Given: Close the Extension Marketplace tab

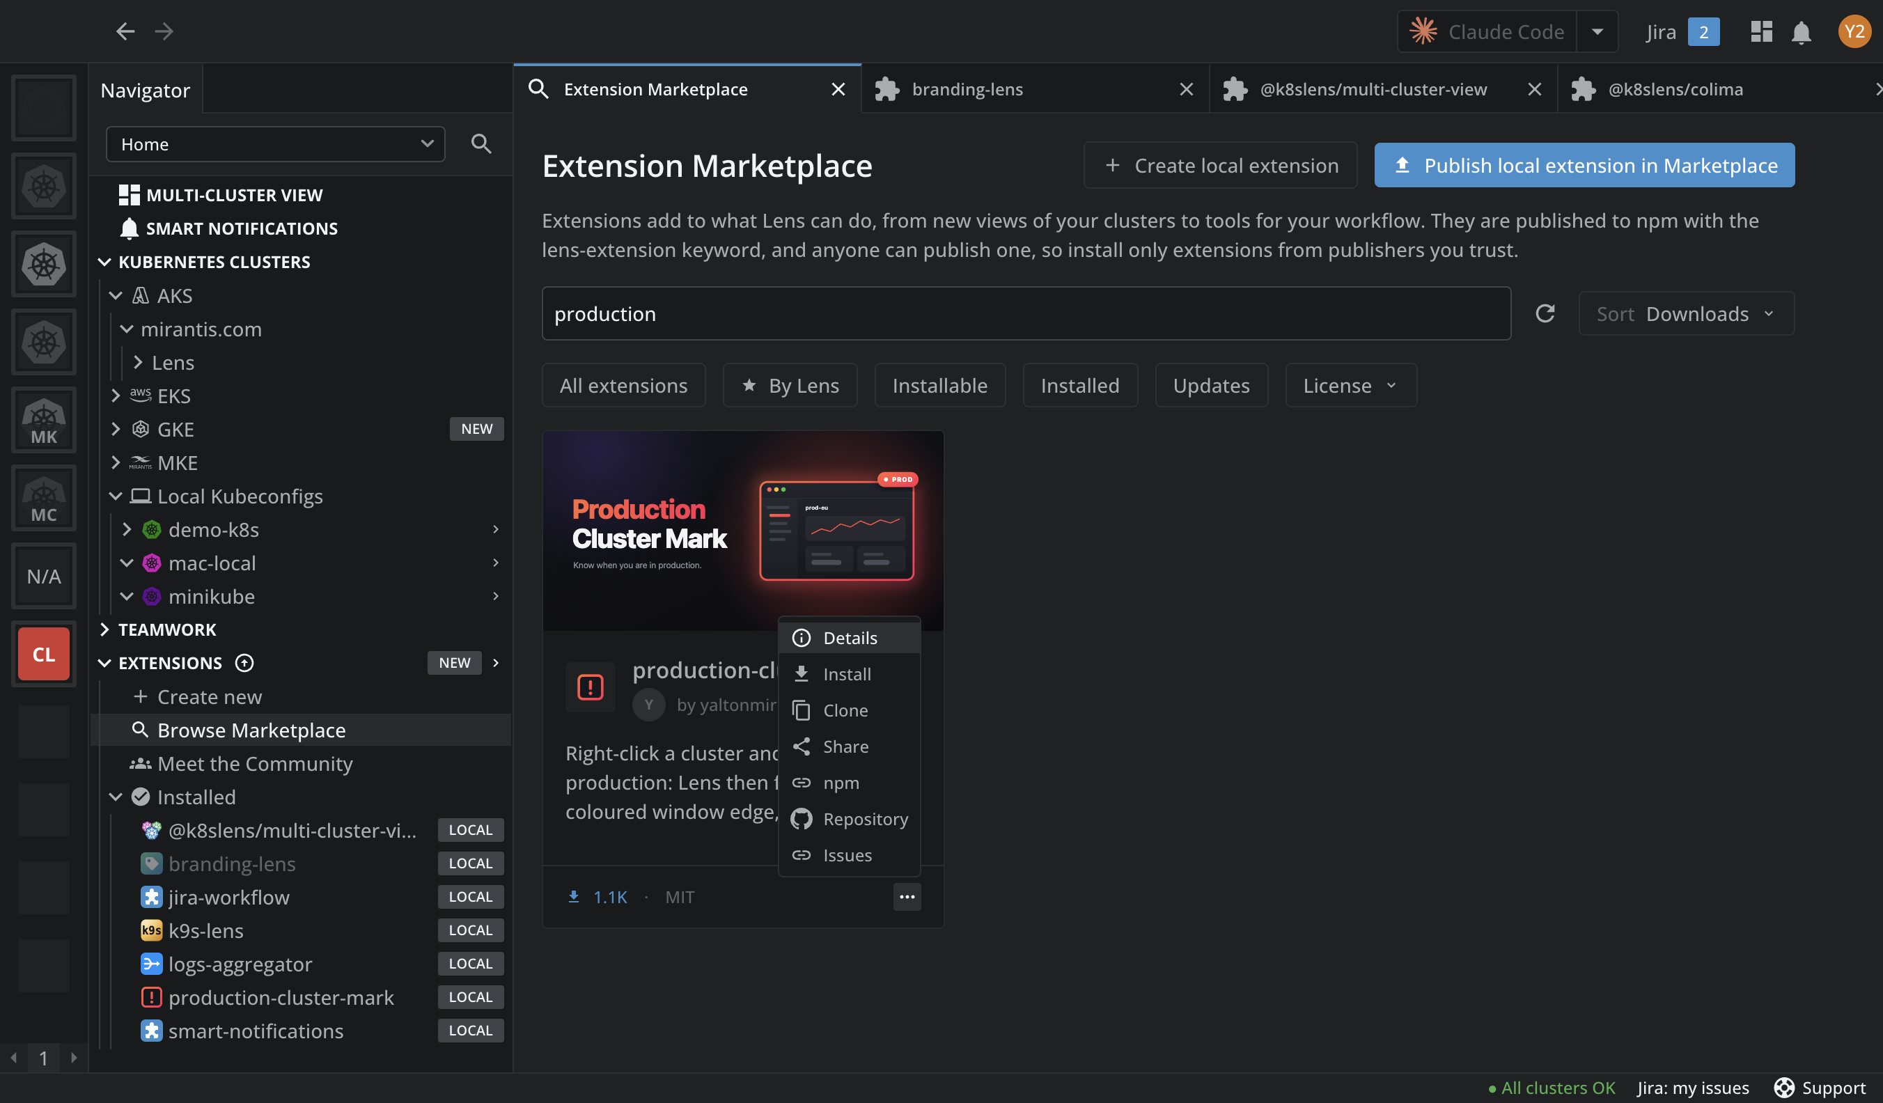Looking at the screenshot, I should click(838, 89).
